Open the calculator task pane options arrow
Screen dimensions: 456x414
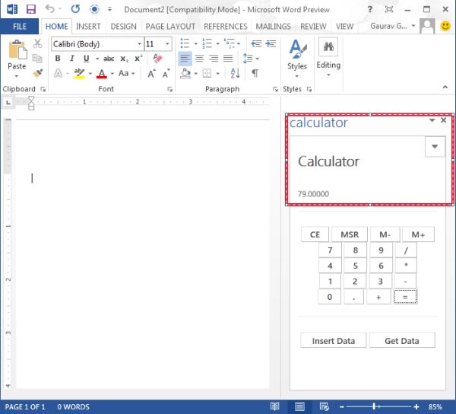432,120
